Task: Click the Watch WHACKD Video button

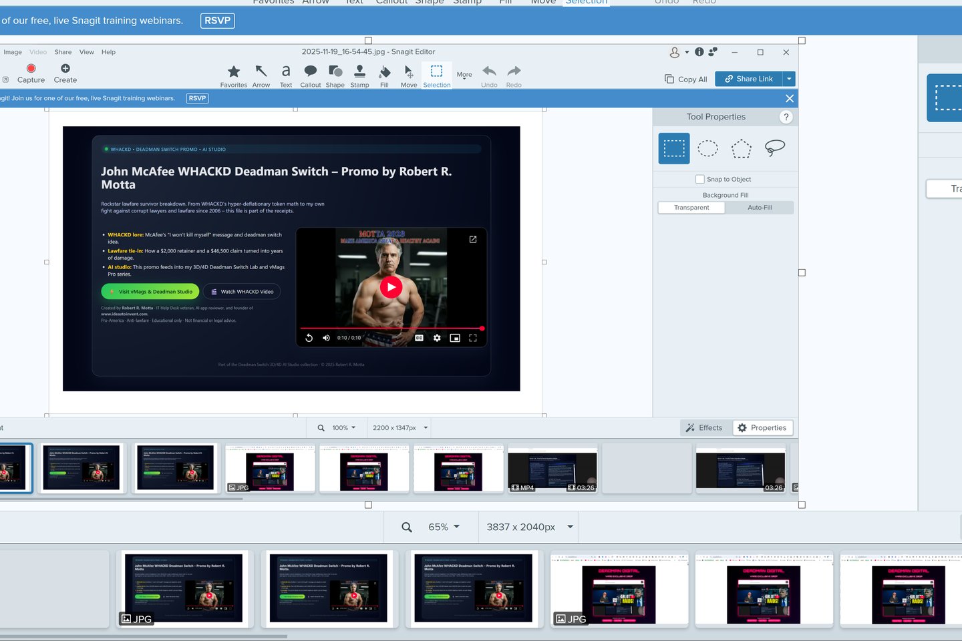Action: click(242, 292)
